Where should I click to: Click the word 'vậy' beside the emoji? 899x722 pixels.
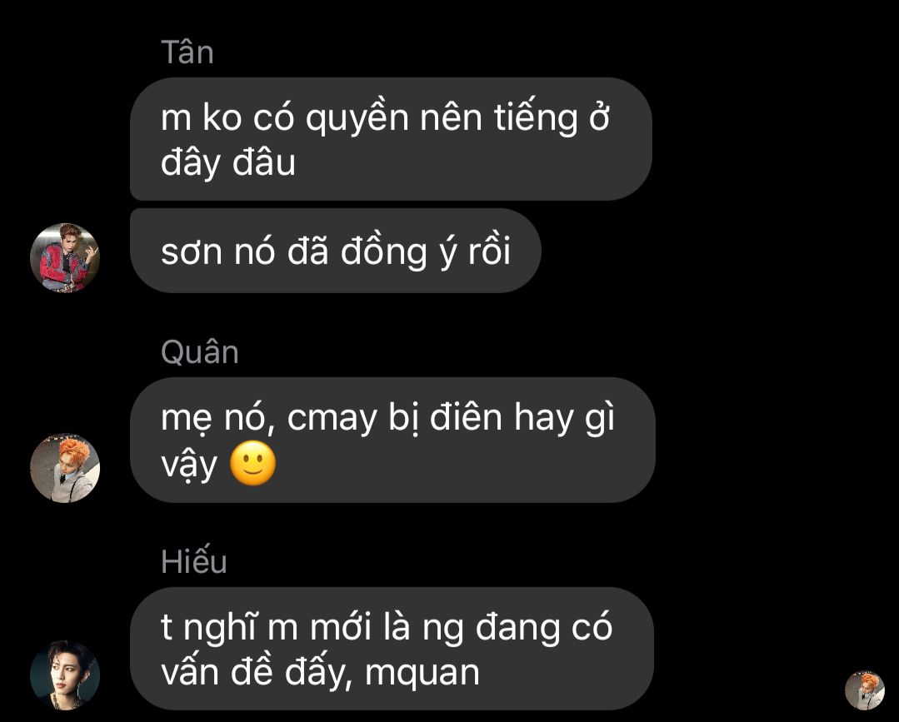point(189,466)
